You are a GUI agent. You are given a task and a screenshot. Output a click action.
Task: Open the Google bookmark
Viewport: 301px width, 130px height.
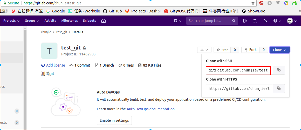click(56, 11)
